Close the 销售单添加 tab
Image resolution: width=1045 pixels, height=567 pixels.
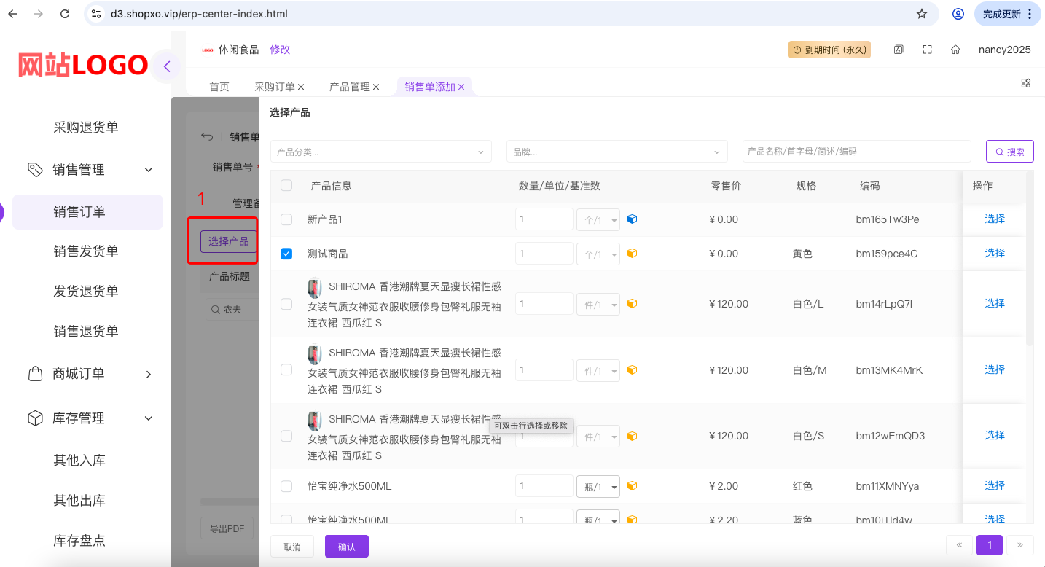461,87
